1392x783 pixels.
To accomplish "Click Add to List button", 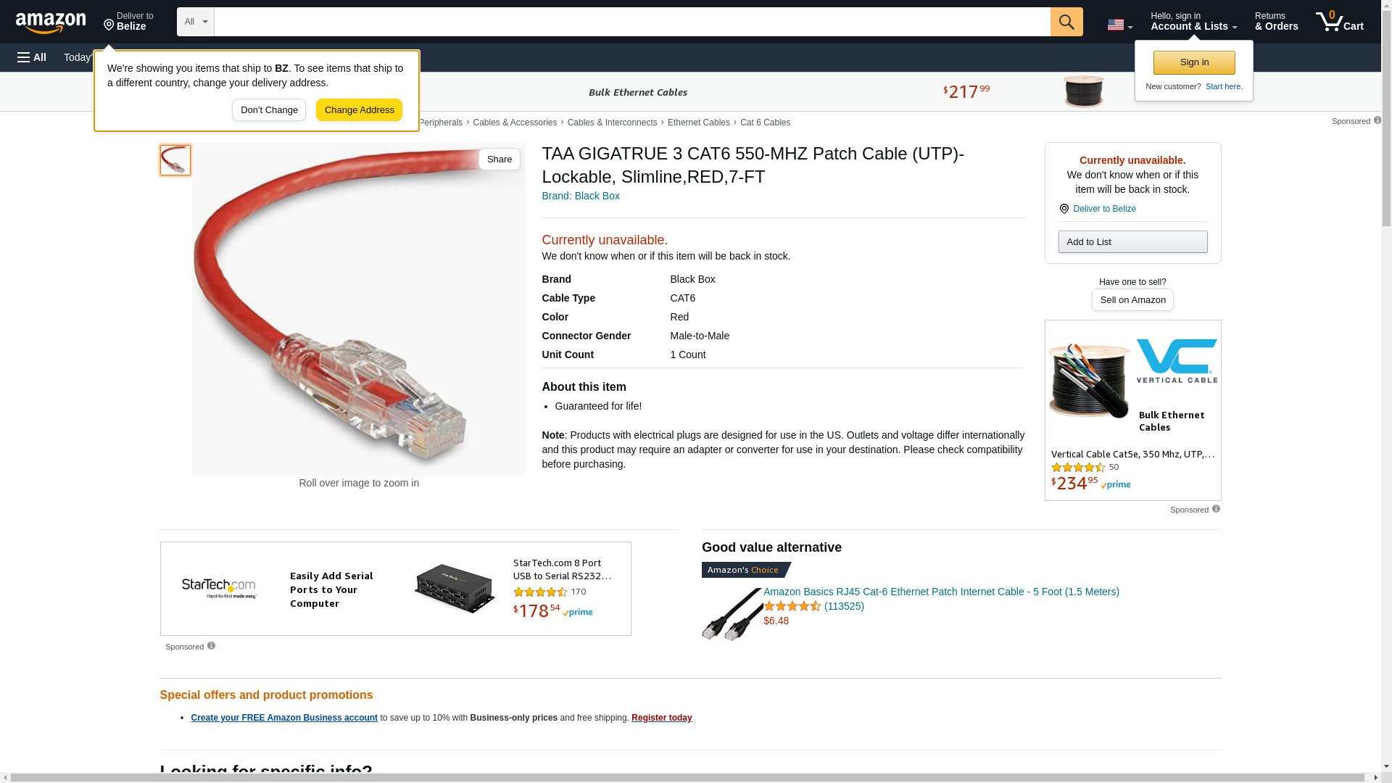I will (x=1132, y=242).
